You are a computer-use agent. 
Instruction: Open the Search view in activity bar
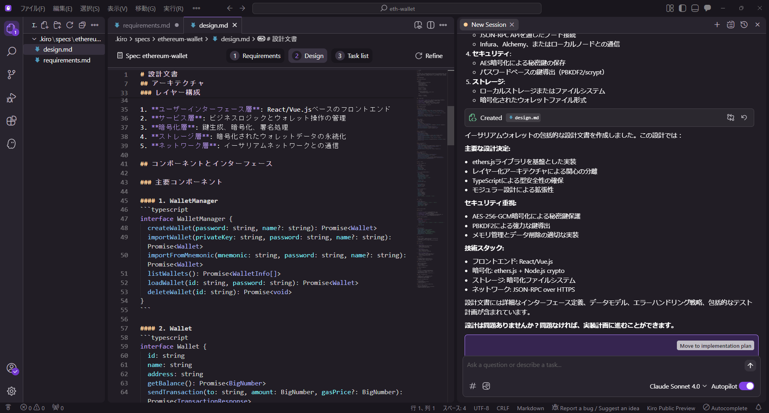click(11, 51)
